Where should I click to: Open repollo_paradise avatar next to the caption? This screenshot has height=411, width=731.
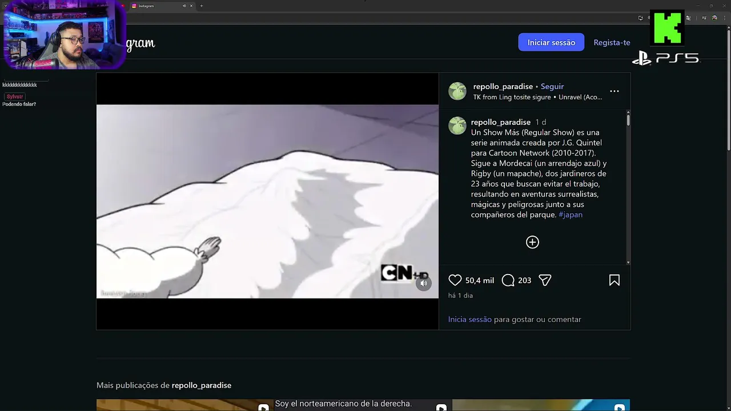[x=457, y=126]
